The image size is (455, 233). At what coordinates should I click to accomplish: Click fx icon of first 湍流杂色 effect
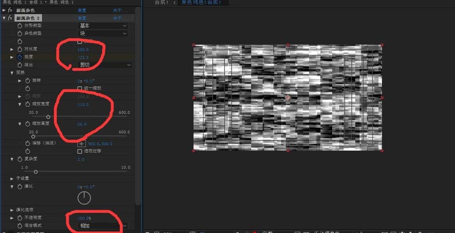(x=10, y=10)
